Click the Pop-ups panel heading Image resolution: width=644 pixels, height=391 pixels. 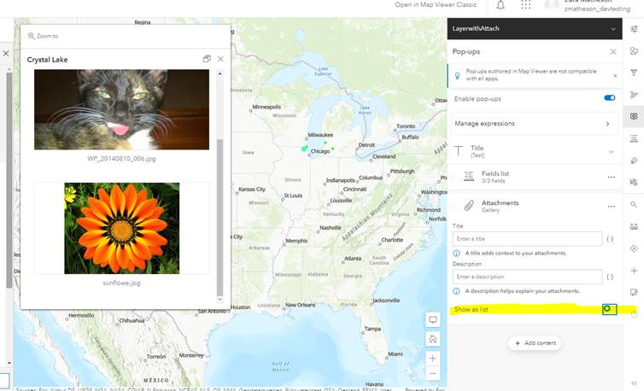click(x=466, y=51)
